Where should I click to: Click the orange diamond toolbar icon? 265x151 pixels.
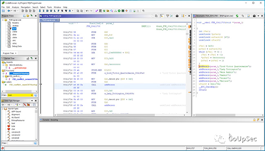coord(126,11)
